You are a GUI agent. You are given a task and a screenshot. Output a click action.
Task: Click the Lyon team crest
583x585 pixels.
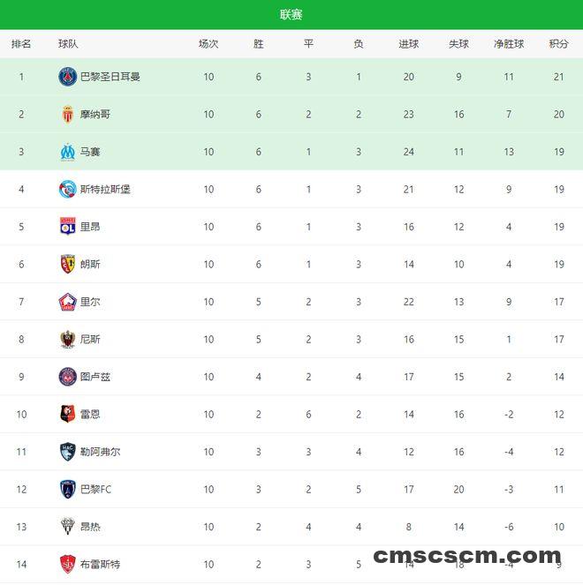[x=68, y=227]
